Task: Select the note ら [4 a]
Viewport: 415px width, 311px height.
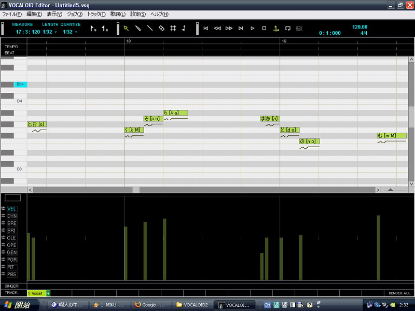Action: (x=175, y=113)
